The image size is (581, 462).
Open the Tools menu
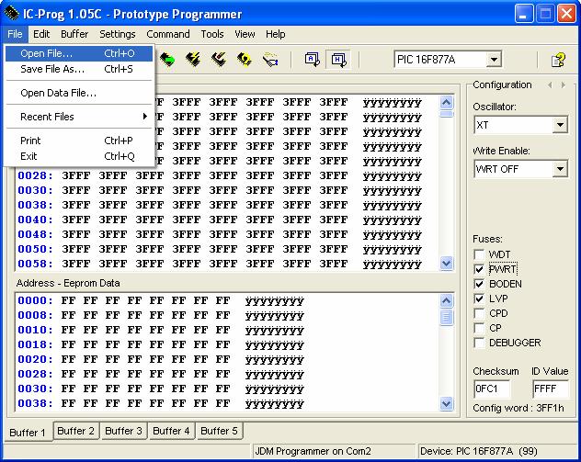(x=212, y=34)
